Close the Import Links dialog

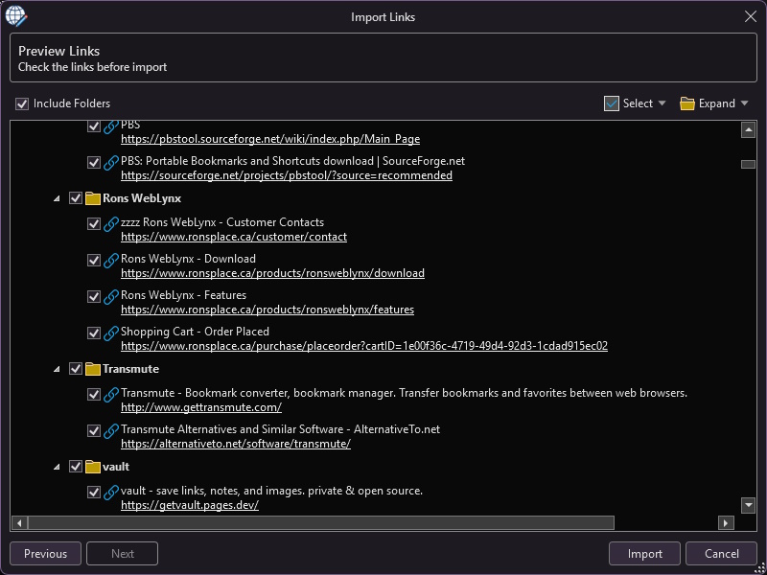click(751, 16)
